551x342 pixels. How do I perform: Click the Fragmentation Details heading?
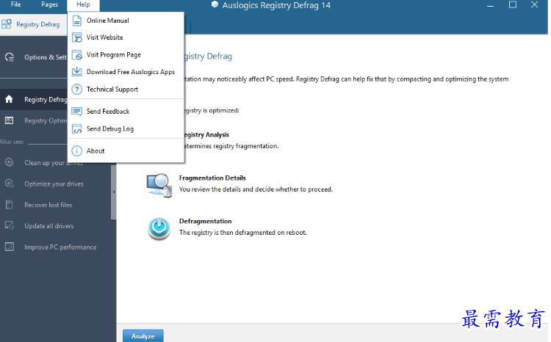coord(212,178)
